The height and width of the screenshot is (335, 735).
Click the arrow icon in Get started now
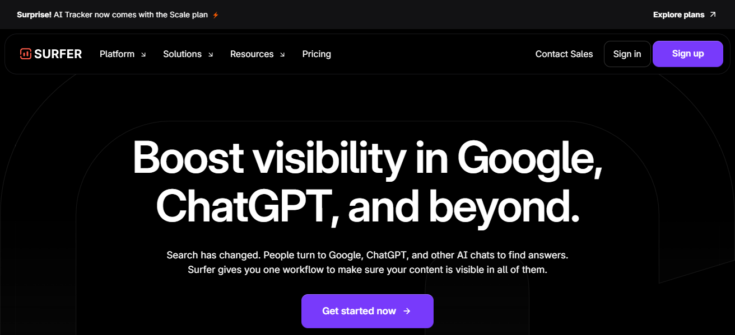[407, 311]
